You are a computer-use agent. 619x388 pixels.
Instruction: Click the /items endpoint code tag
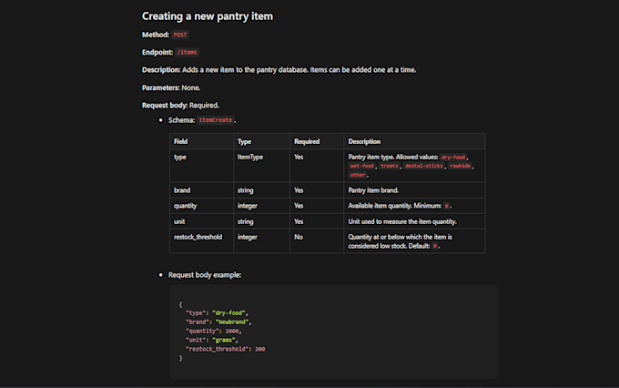click(x=187, y=52)
